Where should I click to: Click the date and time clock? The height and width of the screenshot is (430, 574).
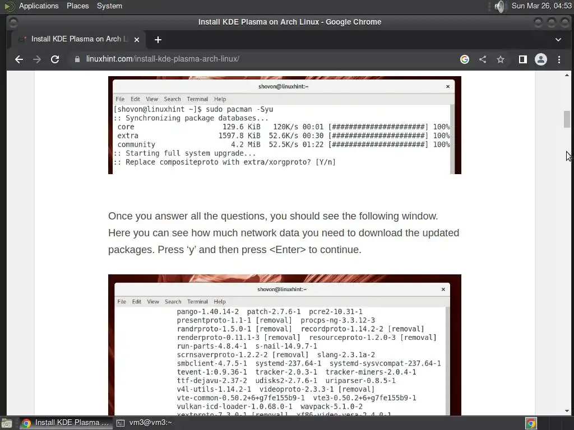tap(541, 6)
